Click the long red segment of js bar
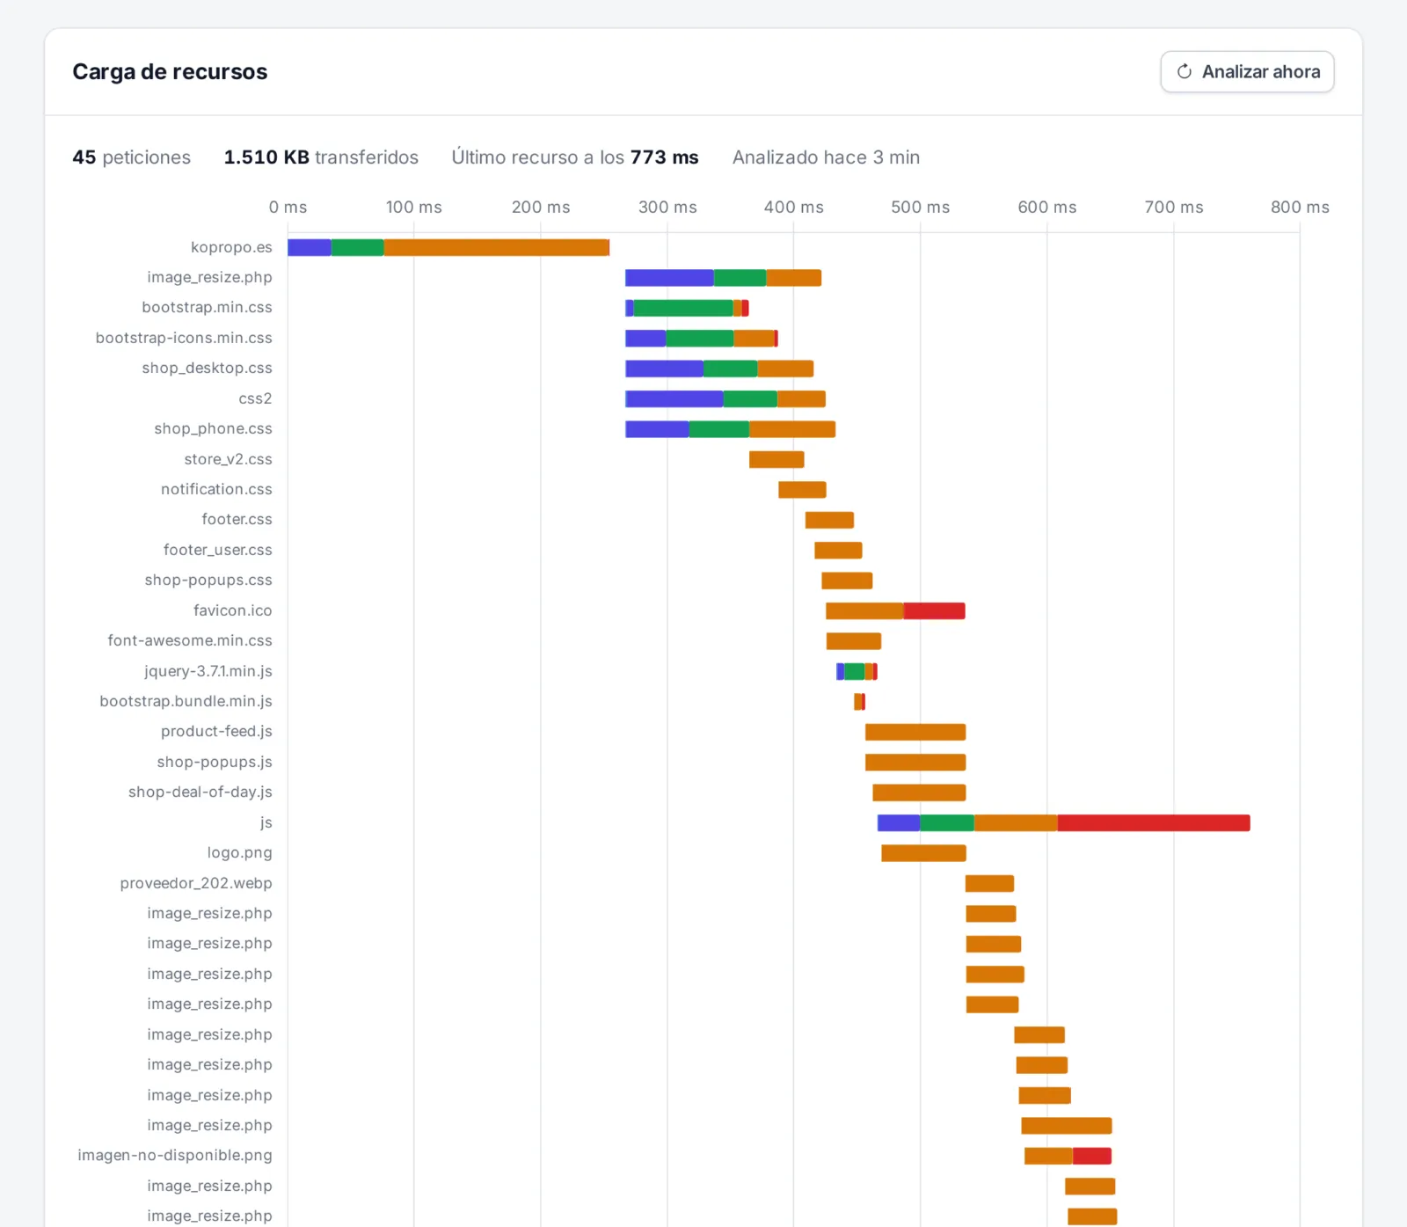Screen dimensions: 1407x1227 [1154, 823]
